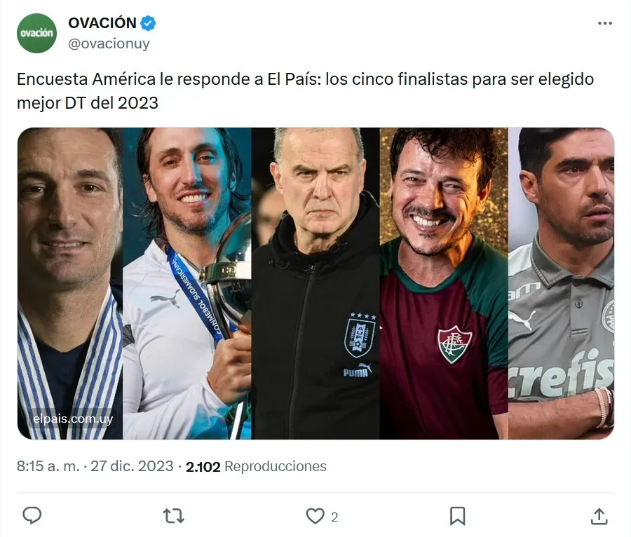Click the share upload icon
The image size is (631, 537).
(599, 516)
